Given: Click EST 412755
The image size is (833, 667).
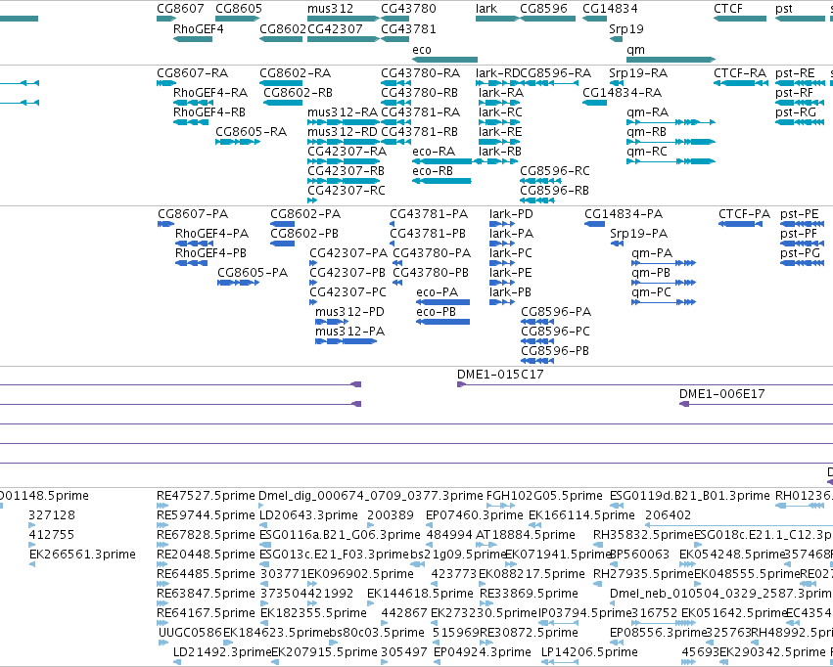Looking at the screenshot, I should click(52, 535).
